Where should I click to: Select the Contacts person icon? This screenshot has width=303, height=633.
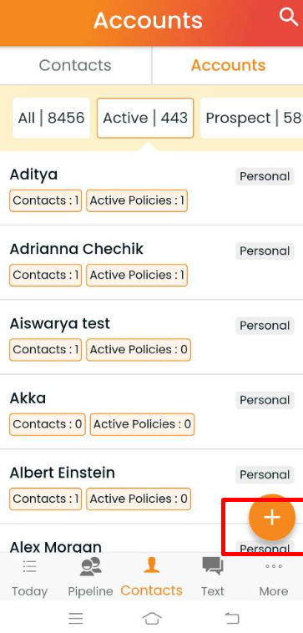[151, 565]
